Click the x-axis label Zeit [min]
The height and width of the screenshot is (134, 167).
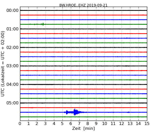click(x=83, y=128)
